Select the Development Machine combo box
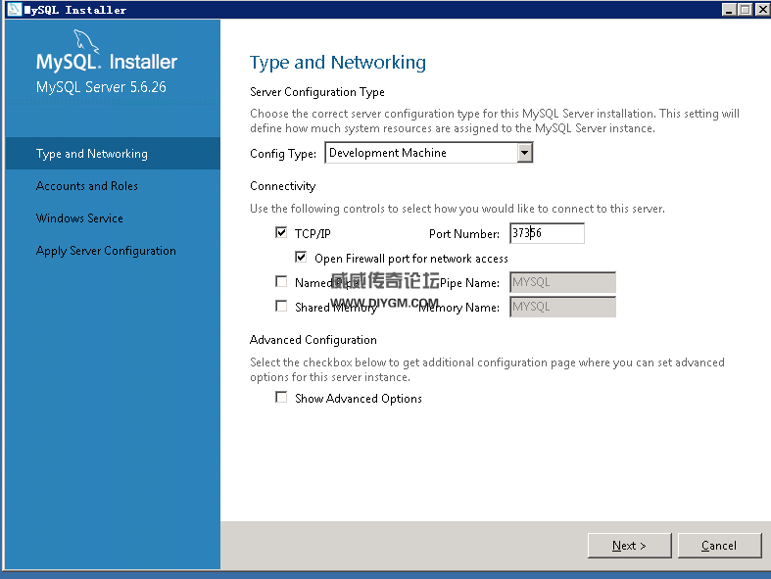Viewport: 771px width, 579px height. point(429,153)
